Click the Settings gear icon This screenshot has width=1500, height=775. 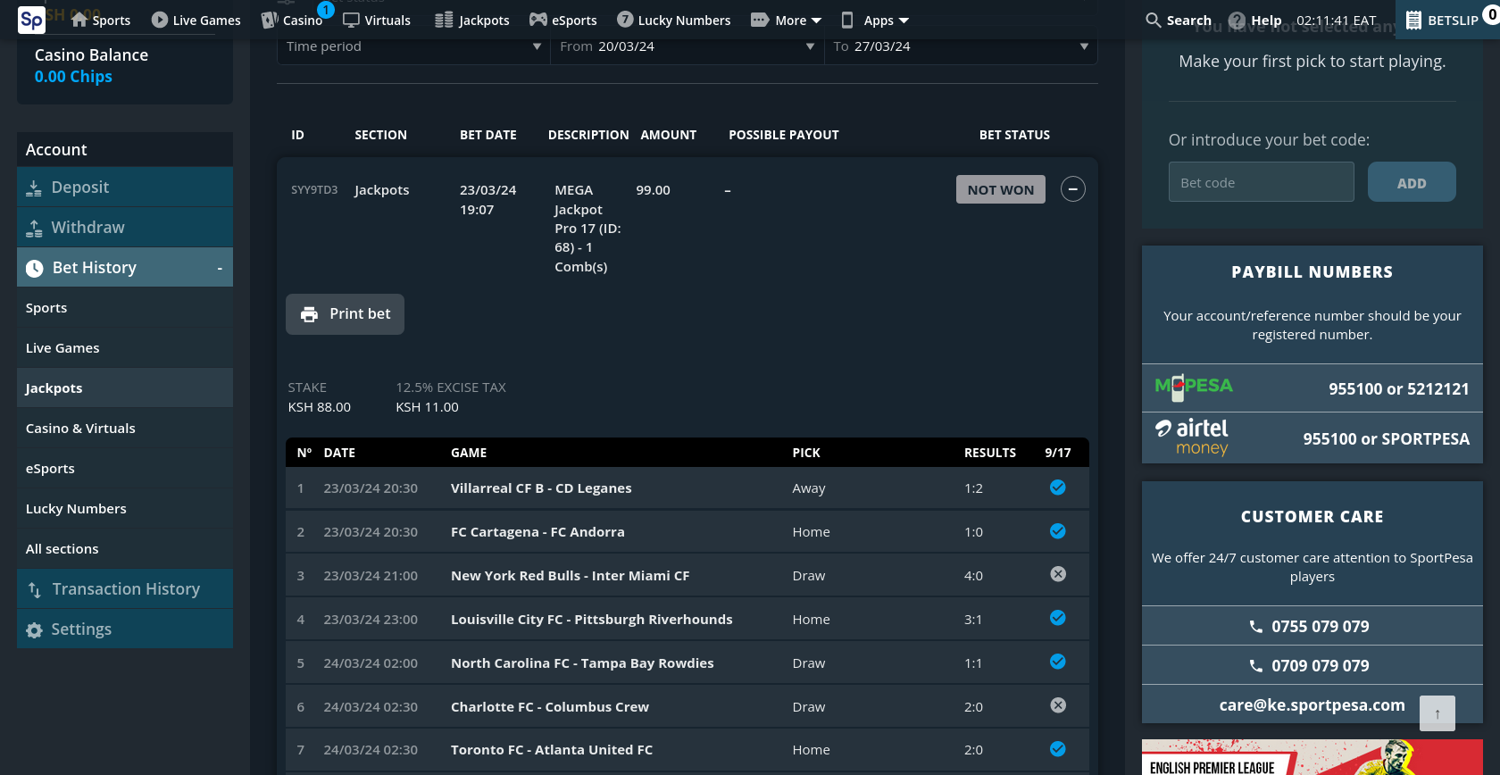(x=35, y=630)
